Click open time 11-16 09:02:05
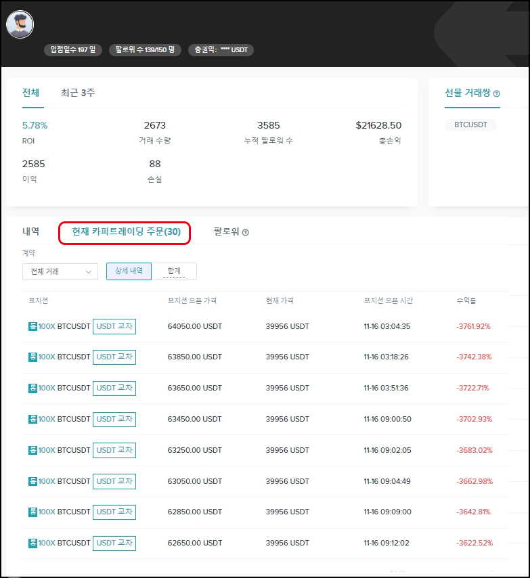The image size is (530, 578). coord(387,450)
